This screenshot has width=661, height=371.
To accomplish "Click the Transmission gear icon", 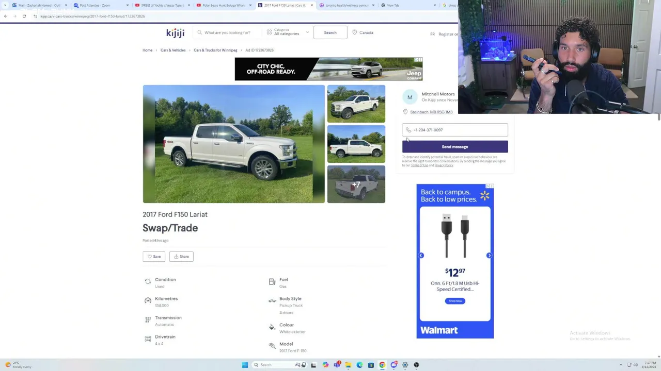I will [148, 319].
